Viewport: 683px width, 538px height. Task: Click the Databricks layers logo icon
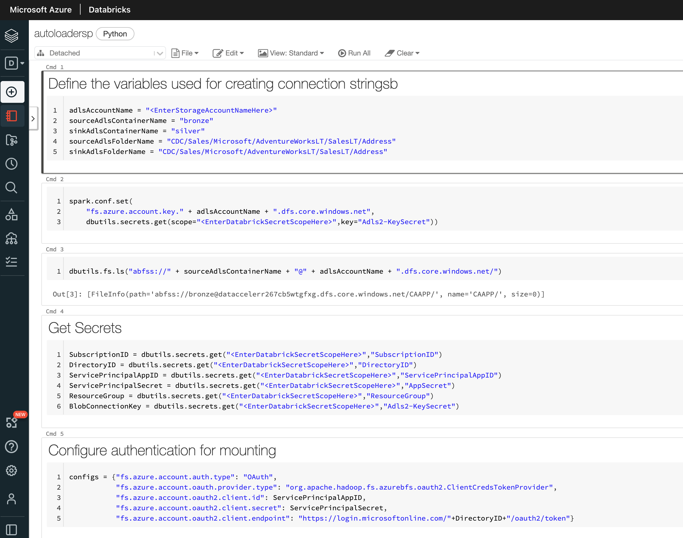[x=12, y=35]
